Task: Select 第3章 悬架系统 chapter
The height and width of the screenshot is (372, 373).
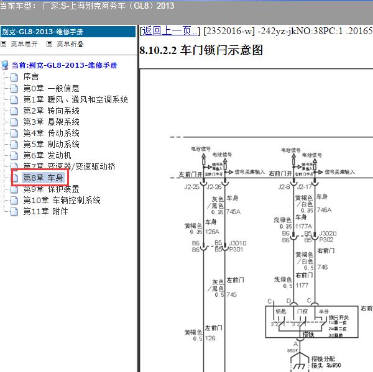Action: 51,122
